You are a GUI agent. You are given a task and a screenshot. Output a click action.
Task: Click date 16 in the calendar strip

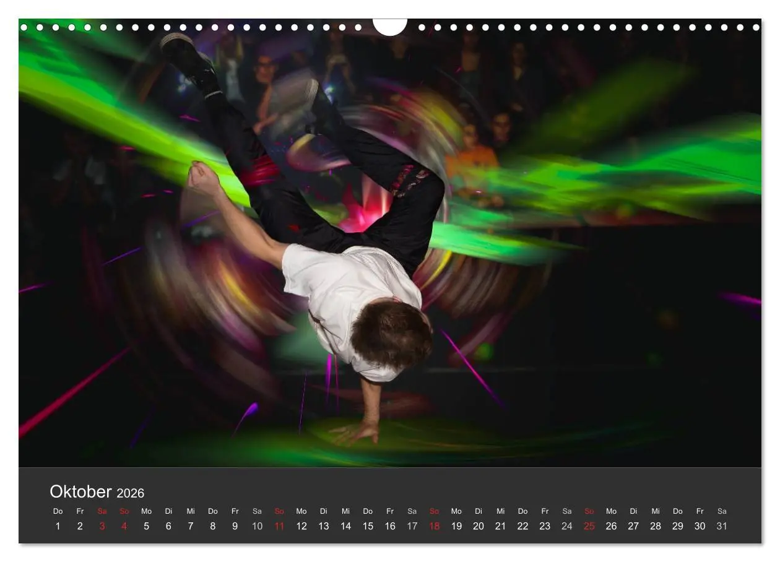(x=390, y=526)
